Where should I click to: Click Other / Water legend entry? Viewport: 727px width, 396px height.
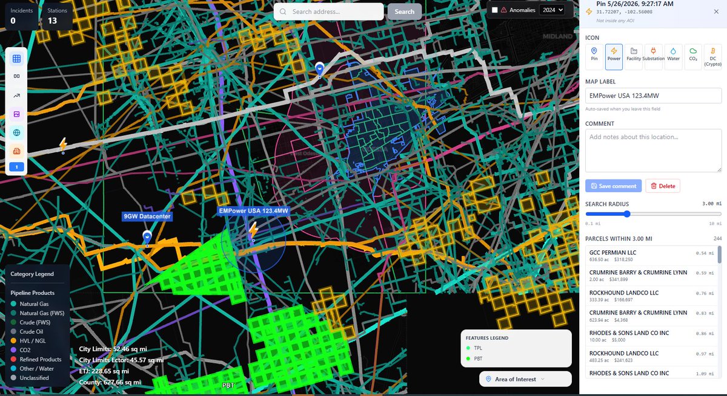click(x=32, y=368)
